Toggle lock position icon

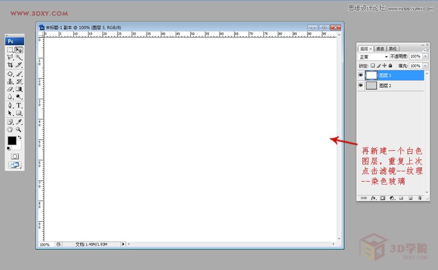click(x=384, y=65)
